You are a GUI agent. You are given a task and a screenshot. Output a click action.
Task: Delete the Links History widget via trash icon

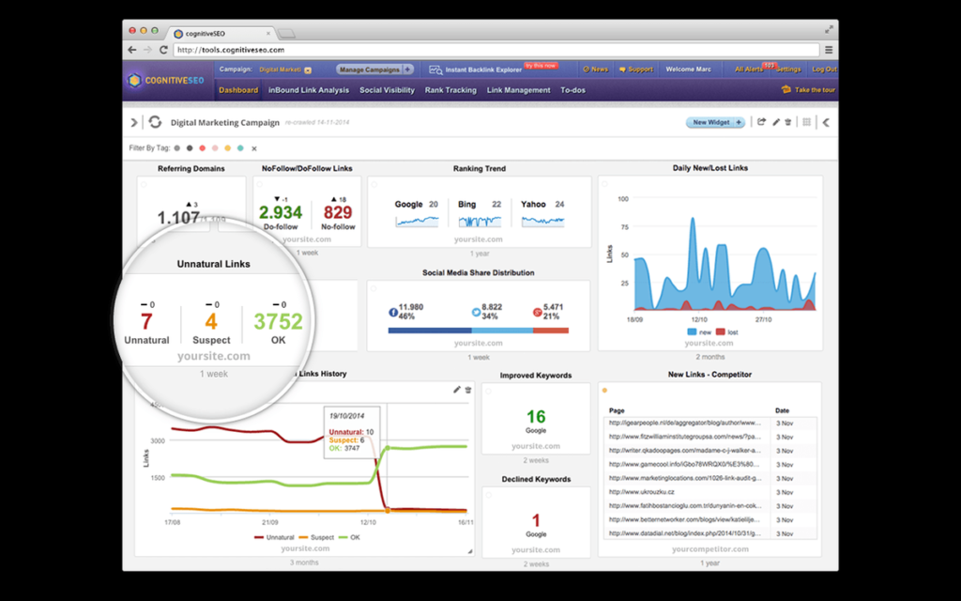[468, 390]
